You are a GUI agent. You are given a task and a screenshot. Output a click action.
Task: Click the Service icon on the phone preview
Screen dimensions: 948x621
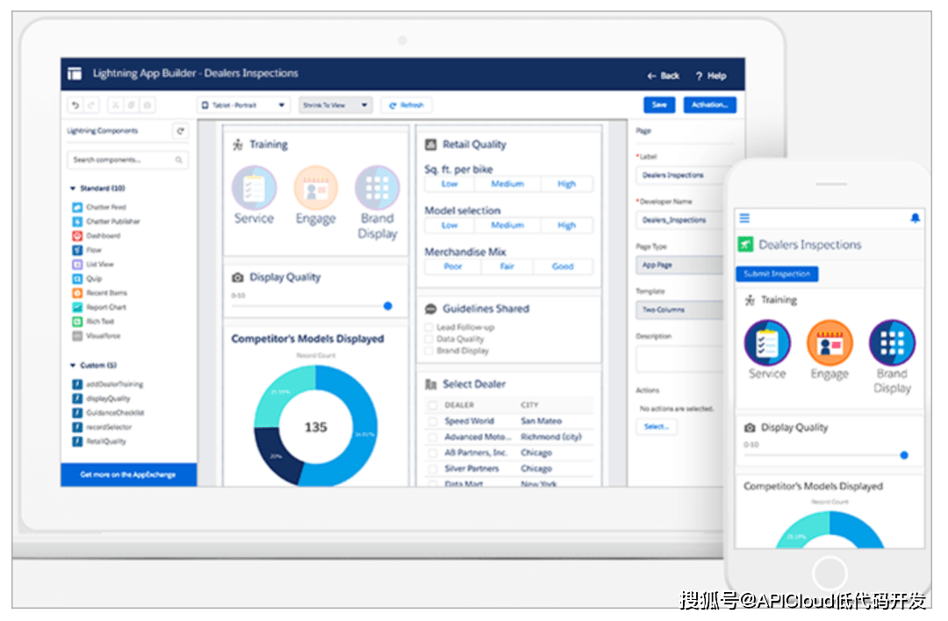click(767, 342)
